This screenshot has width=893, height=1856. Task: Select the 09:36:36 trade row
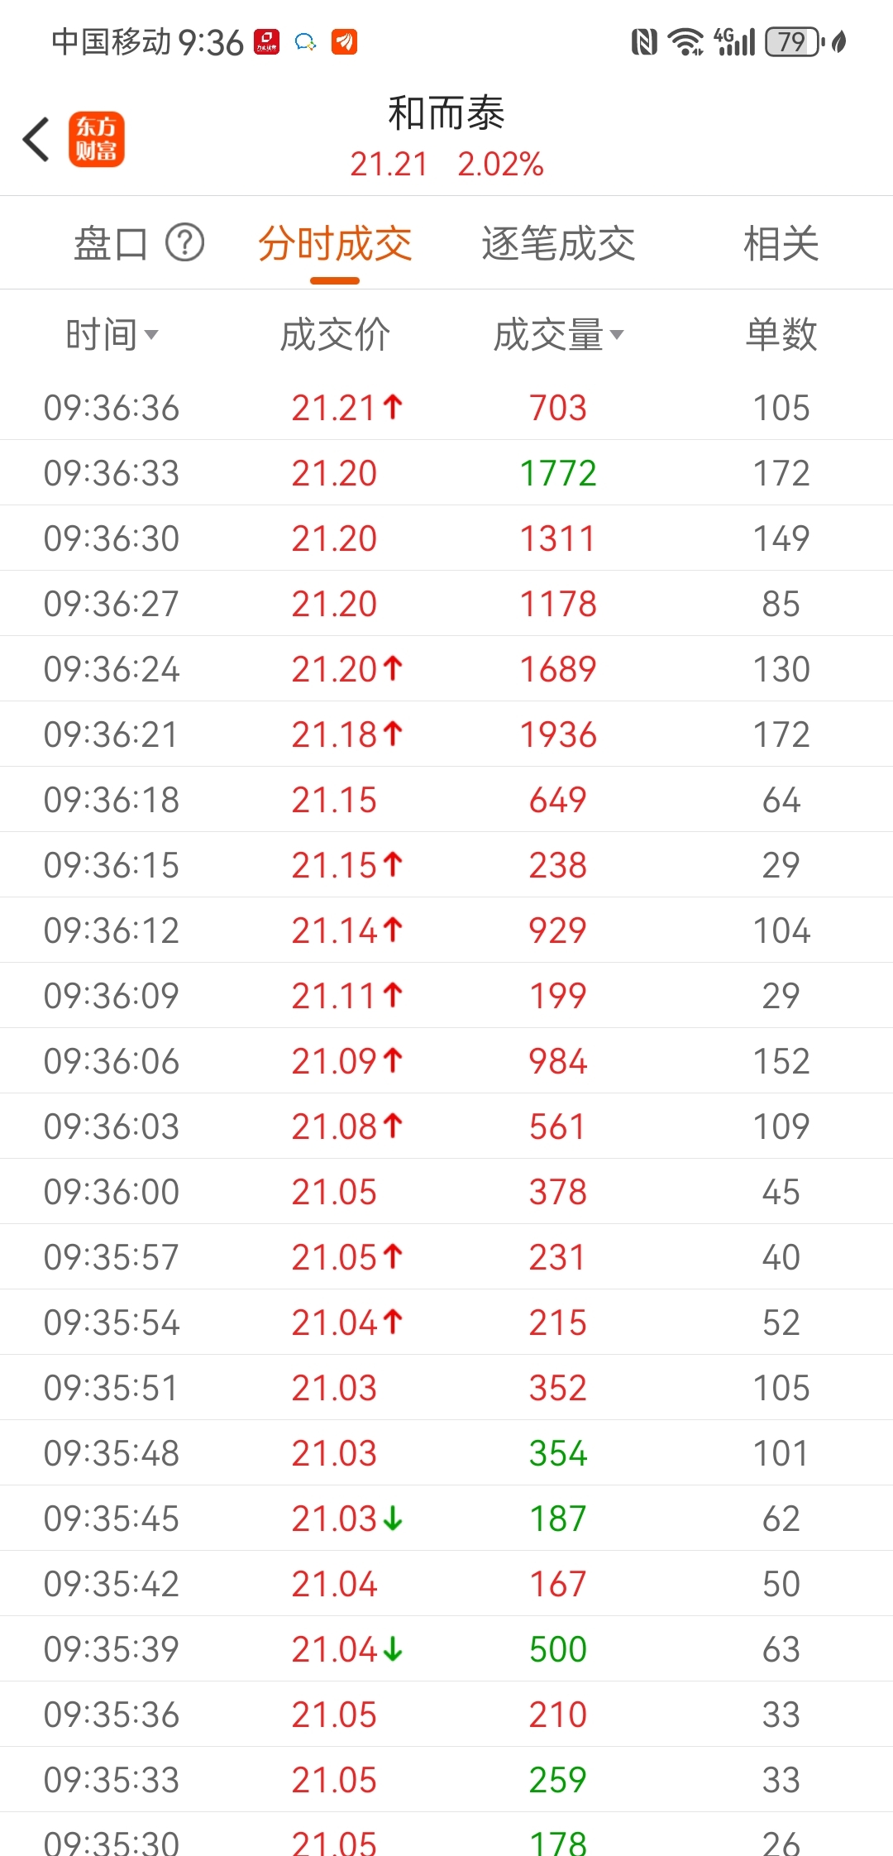coord(446,408)
